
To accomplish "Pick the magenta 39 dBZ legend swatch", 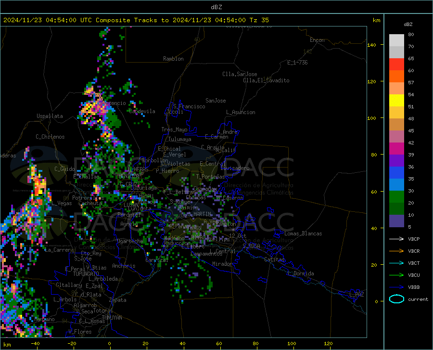I will [x=396, y=149].
